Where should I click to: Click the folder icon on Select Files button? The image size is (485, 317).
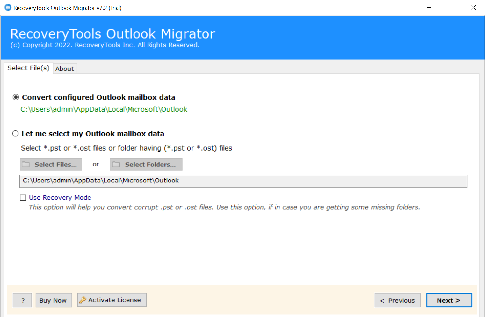(26, 165)
